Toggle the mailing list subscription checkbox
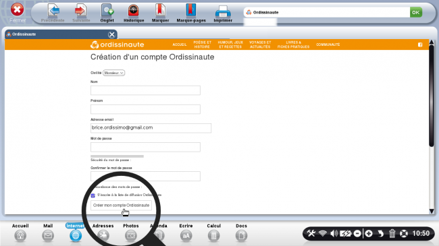 (x=93, y=195)
